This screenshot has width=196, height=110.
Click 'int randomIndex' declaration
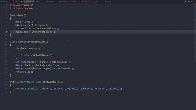coord(26,62)
